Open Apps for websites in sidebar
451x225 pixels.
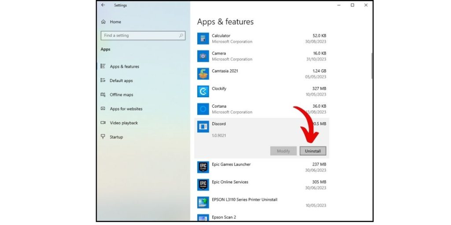126,109
